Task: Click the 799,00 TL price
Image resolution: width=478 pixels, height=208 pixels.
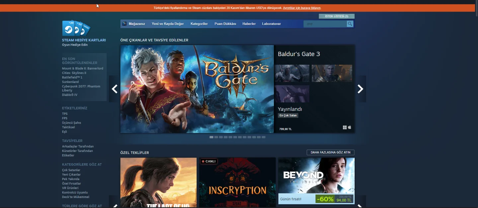Action: pos(285,129)
